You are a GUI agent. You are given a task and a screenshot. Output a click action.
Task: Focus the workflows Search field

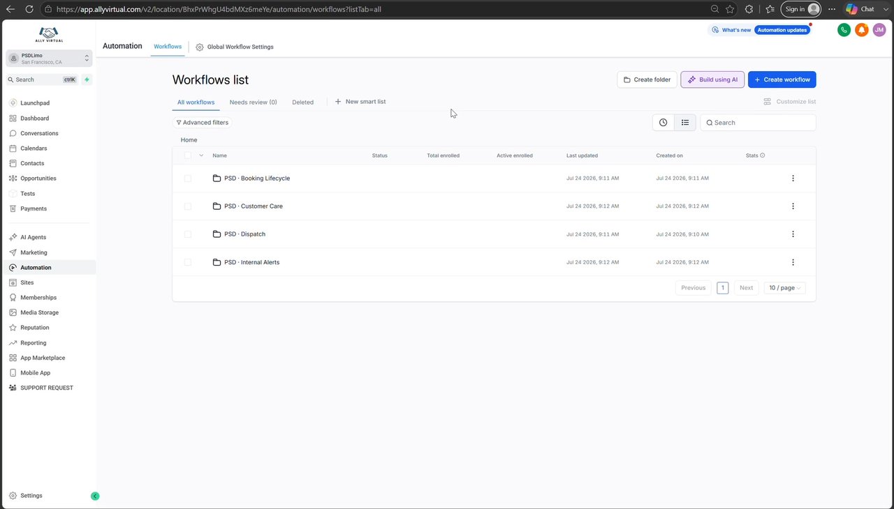[759, 123]
